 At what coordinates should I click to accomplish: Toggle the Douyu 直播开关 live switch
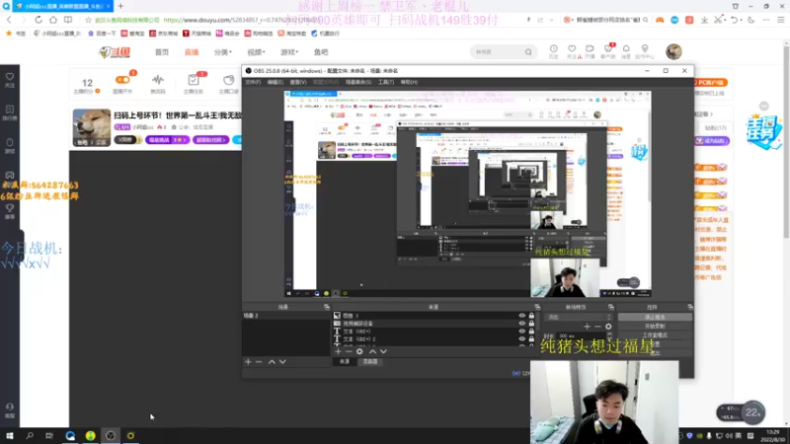pyautogui.click(x=122, y=80)
